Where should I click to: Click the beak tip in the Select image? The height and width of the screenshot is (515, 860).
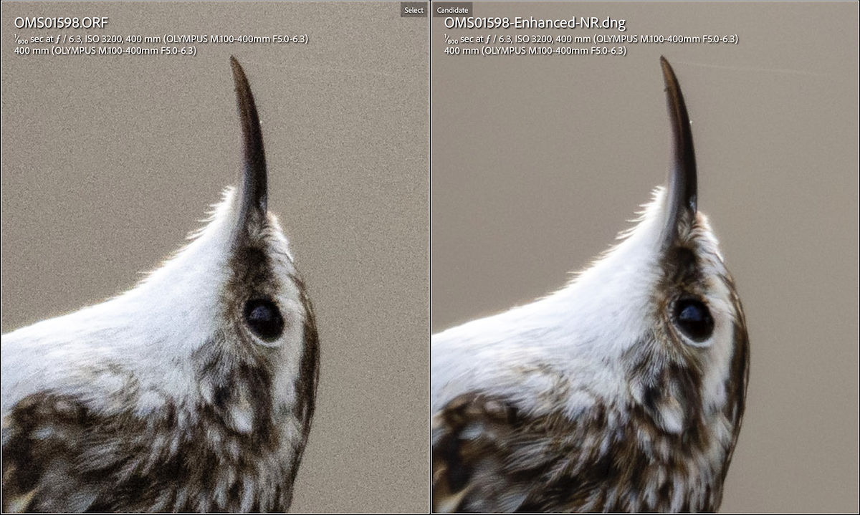click(x=234, y=62)
